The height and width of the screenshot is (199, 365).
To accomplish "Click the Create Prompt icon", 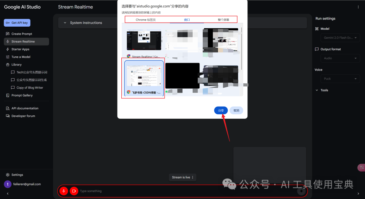I will 8,34.
